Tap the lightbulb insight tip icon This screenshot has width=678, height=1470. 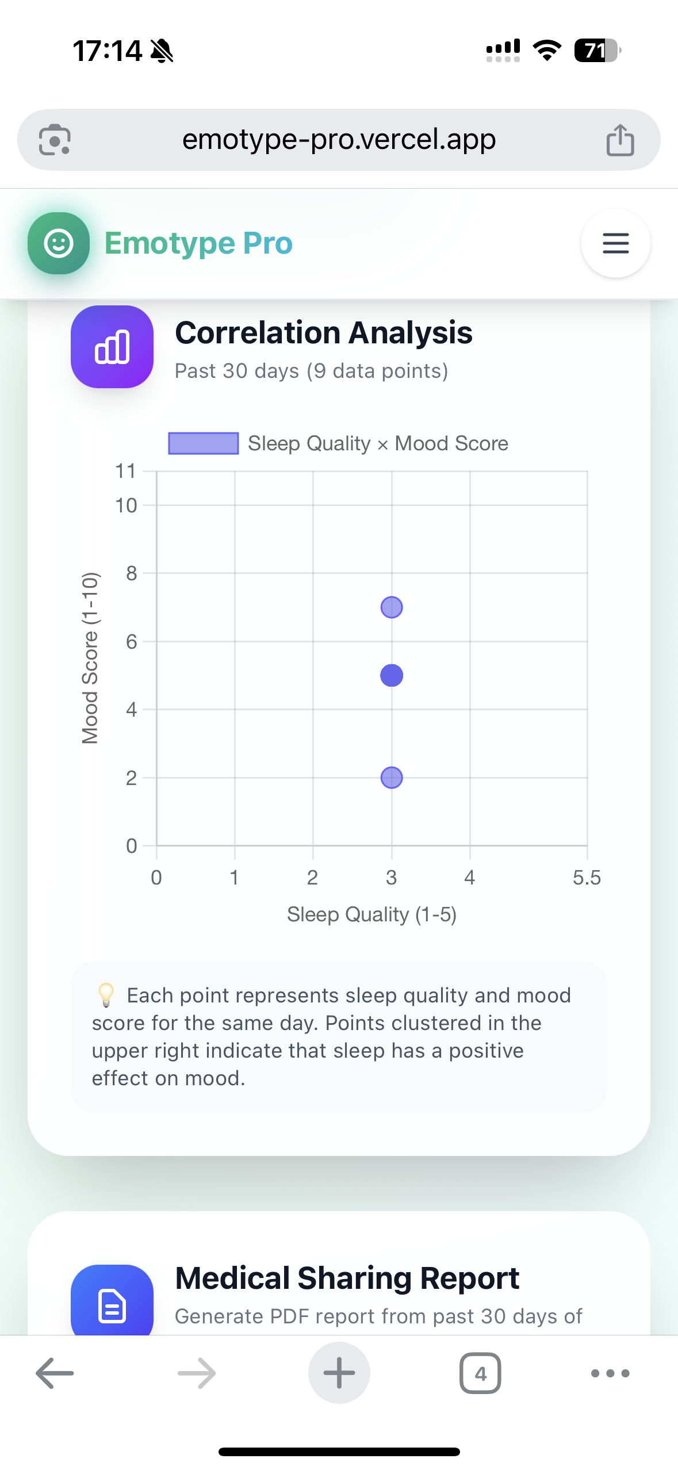coord(105,994)
